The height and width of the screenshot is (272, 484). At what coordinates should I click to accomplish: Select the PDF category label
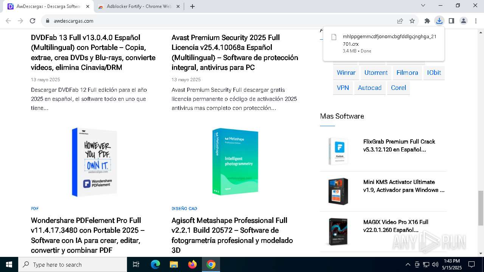coord(35,209)
